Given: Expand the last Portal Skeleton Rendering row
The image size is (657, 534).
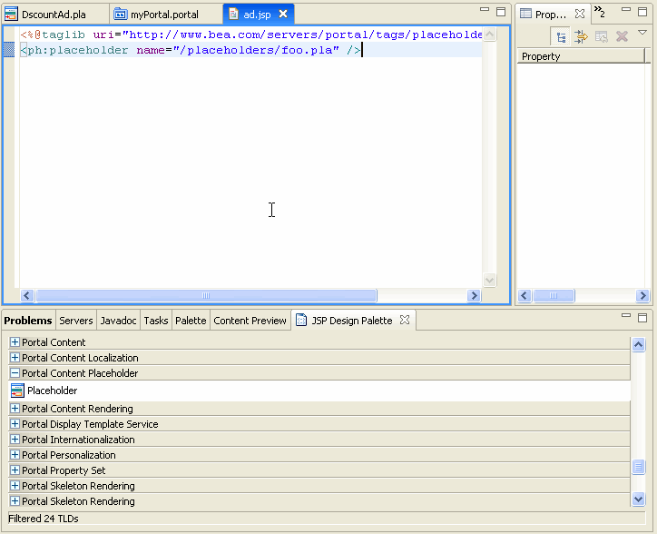Looking at the screenshot, I should [15, 501].
